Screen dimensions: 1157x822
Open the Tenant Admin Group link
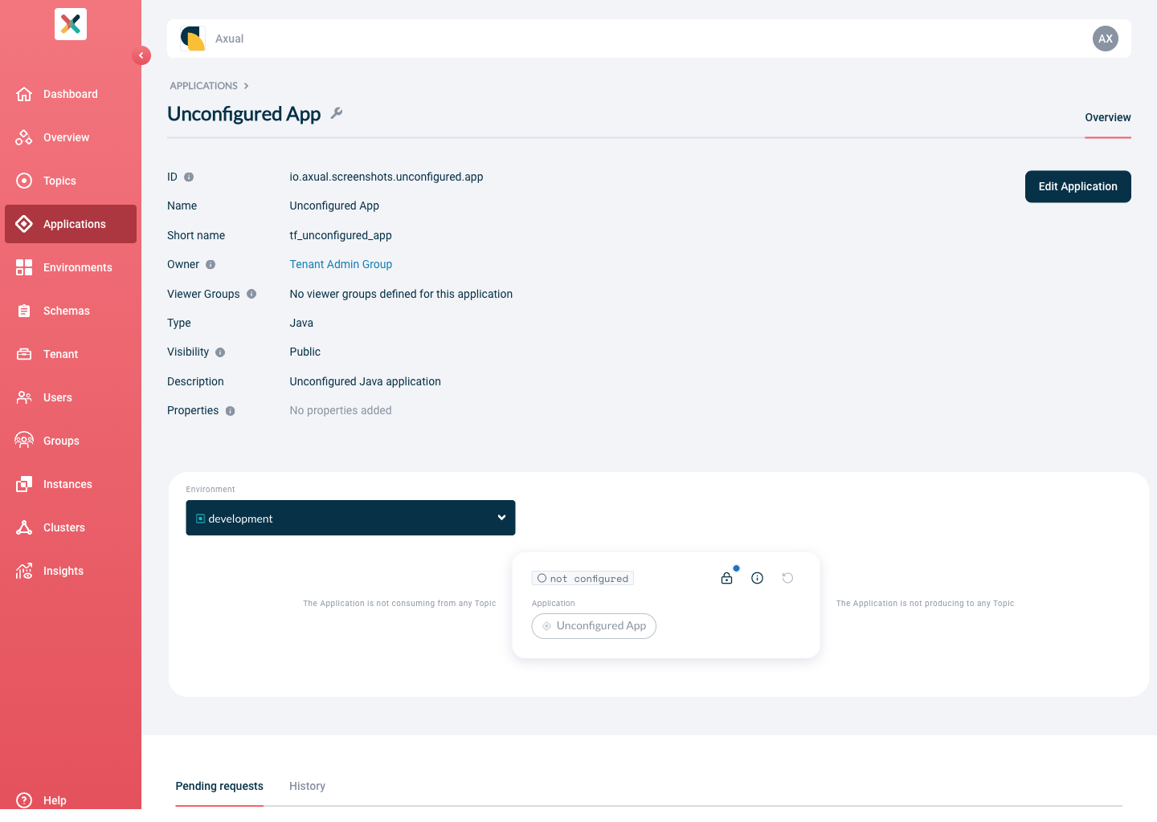[x=341, y=264]
